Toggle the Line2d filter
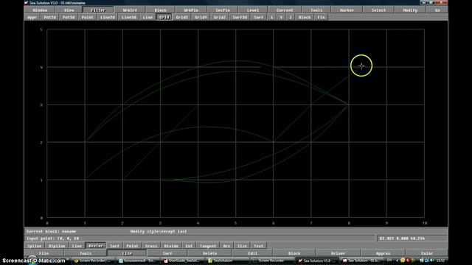 [108, 17]
